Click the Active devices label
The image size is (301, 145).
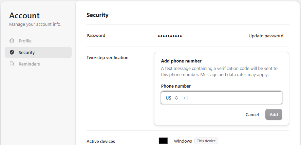(101, 141)
